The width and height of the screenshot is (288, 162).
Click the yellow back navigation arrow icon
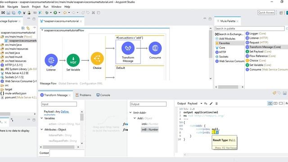pyautogui.click(x=65, y=13)
